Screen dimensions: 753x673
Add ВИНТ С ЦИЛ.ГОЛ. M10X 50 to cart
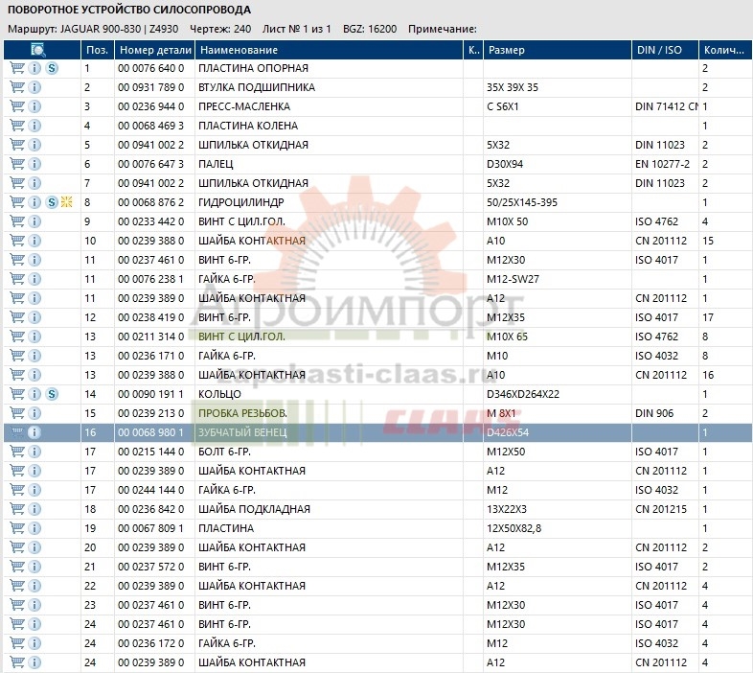pyautogui.click(x=17, y=221)
